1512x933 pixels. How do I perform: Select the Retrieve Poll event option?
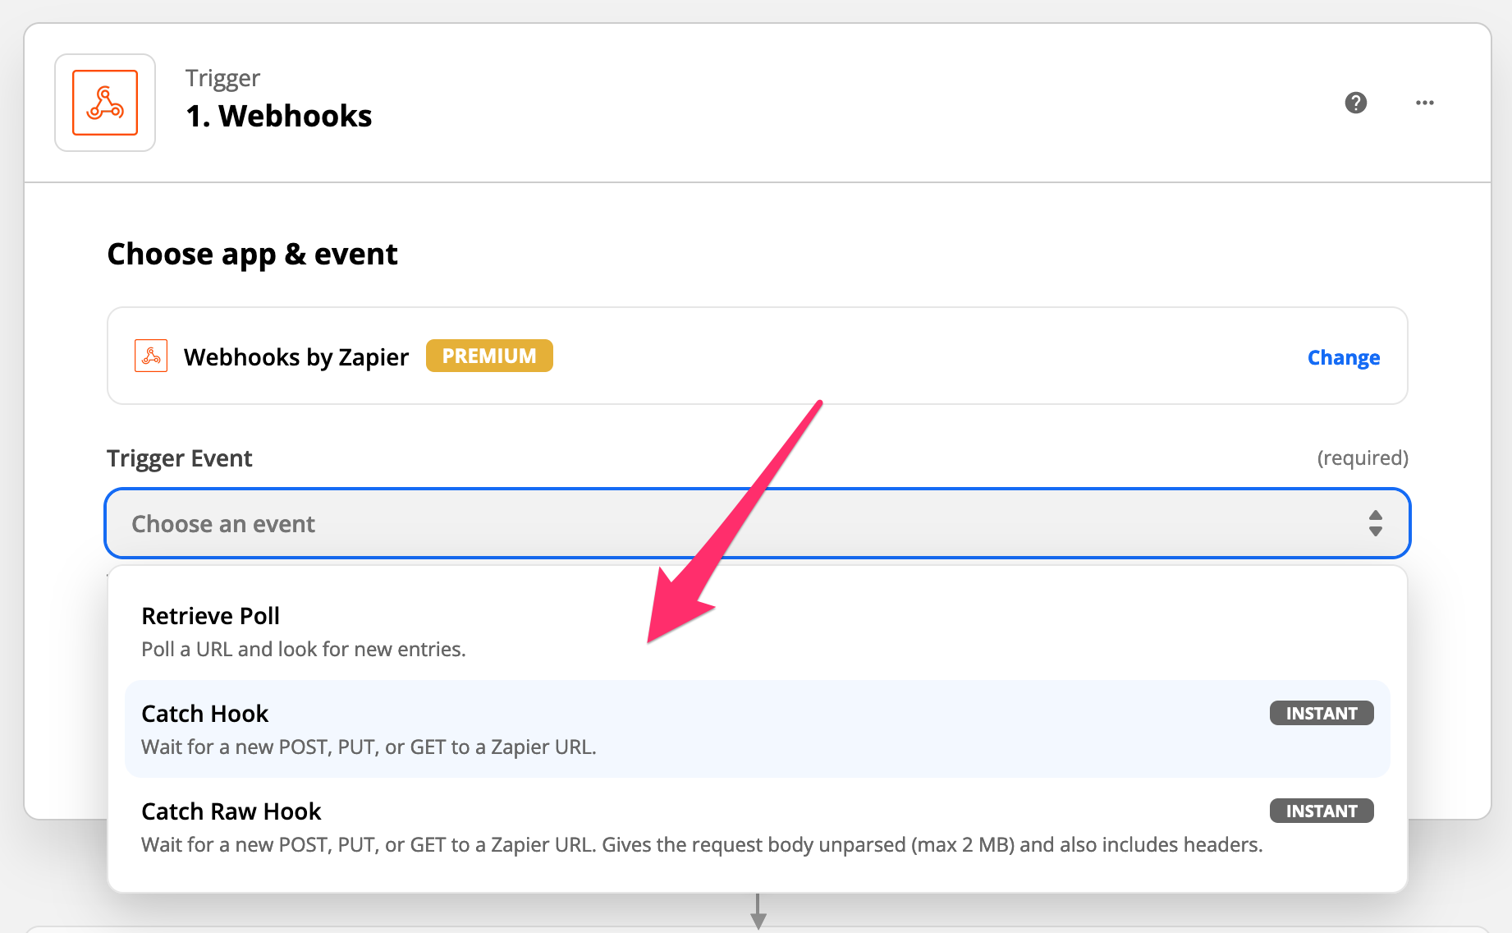coord(211,616)
